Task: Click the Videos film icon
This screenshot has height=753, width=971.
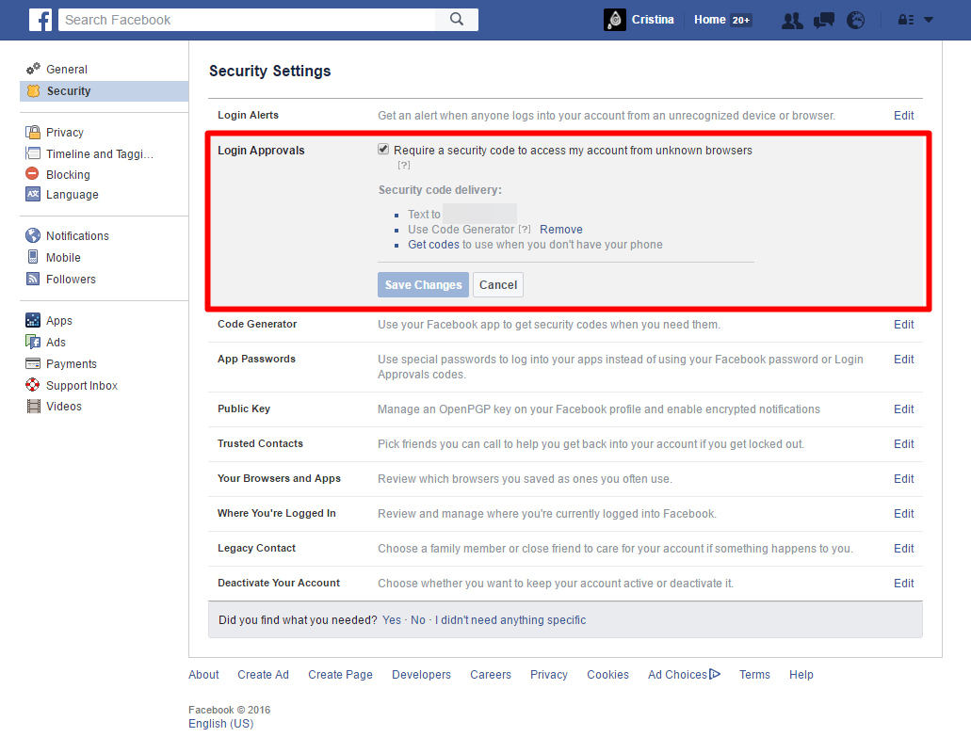Action: coord(34,406)
